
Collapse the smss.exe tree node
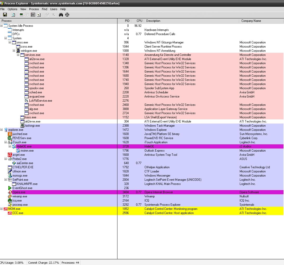pyautogui.click(x=10, y=42)
